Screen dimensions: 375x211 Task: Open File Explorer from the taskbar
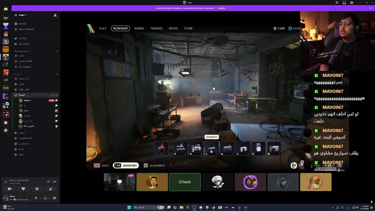pos(181,207)
